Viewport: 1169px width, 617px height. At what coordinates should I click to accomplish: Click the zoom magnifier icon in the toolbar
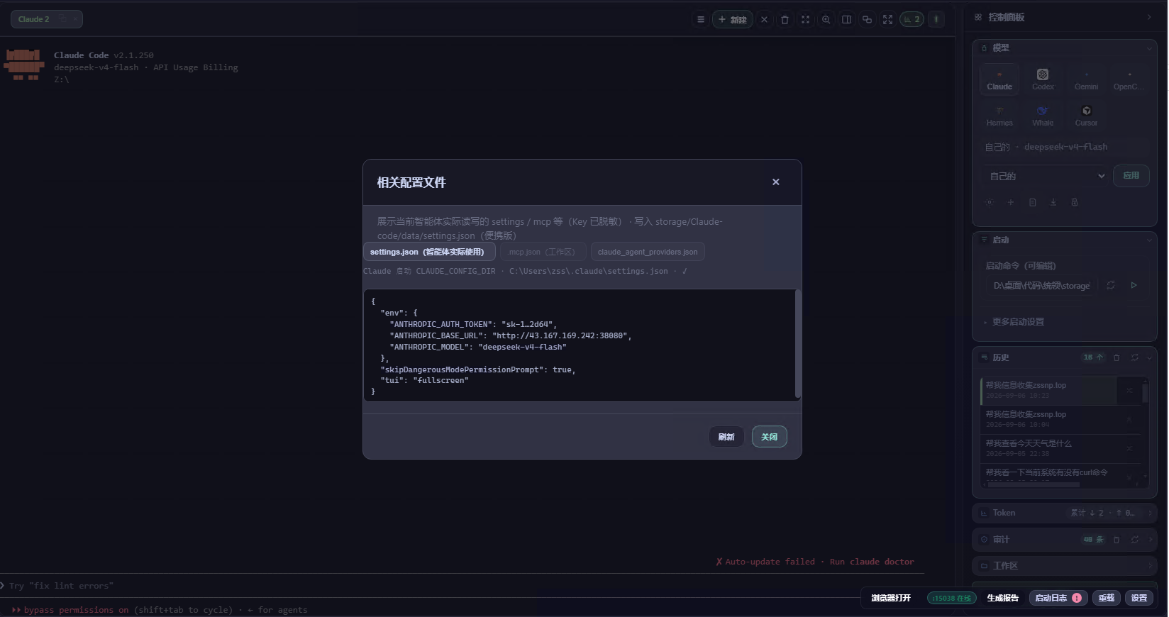click(x=826, y=20)
